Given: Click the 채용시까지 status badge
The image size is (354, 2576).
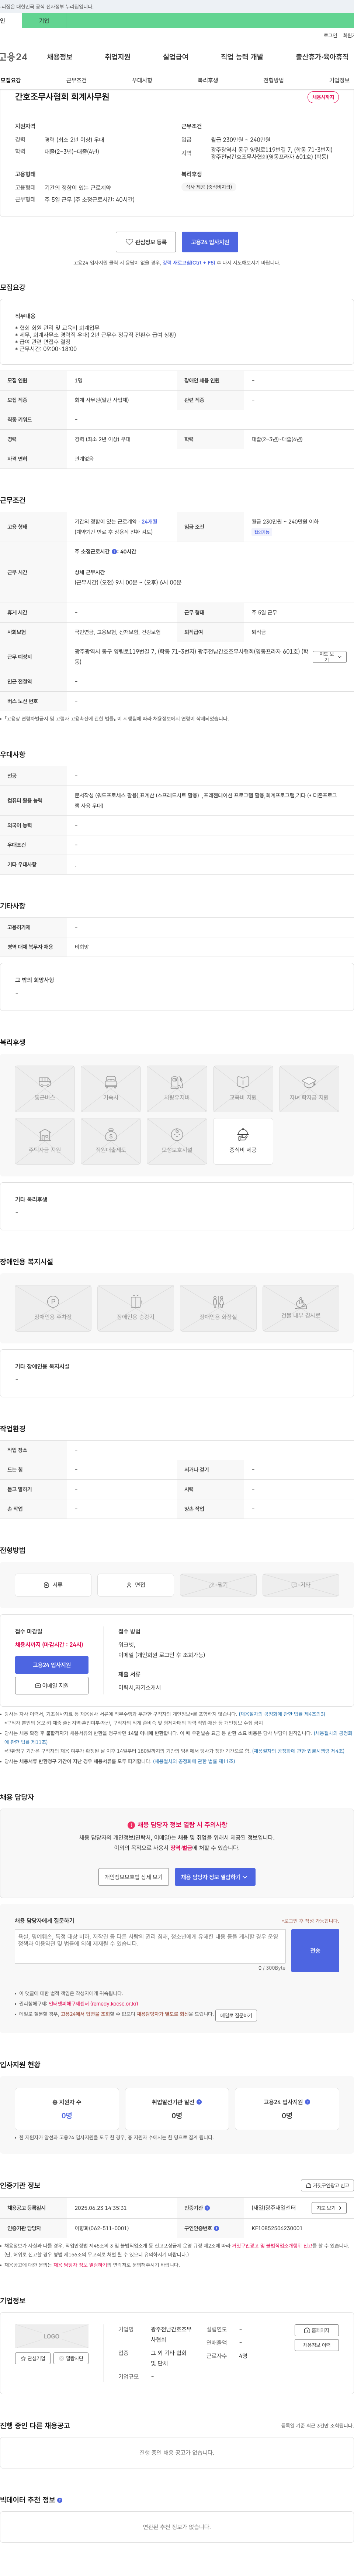Looking at the screenshot, I should pos(323,97).
